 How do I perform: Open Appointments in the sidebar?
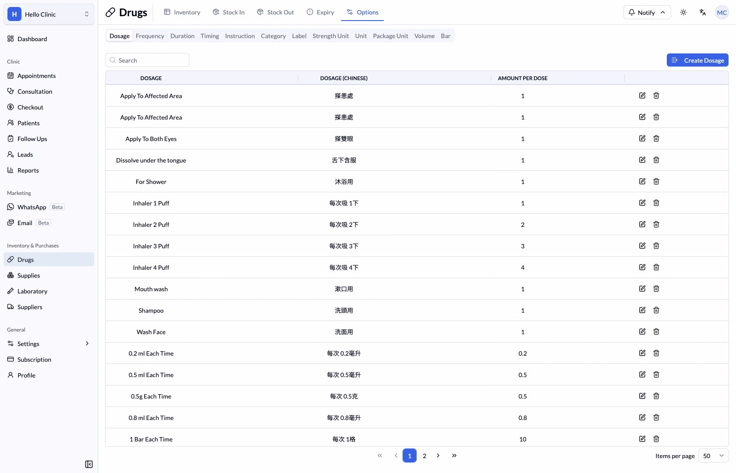(49, 76)
